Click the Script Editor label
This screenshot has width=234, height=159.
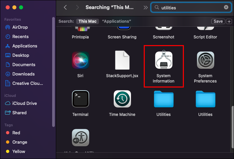205,37
